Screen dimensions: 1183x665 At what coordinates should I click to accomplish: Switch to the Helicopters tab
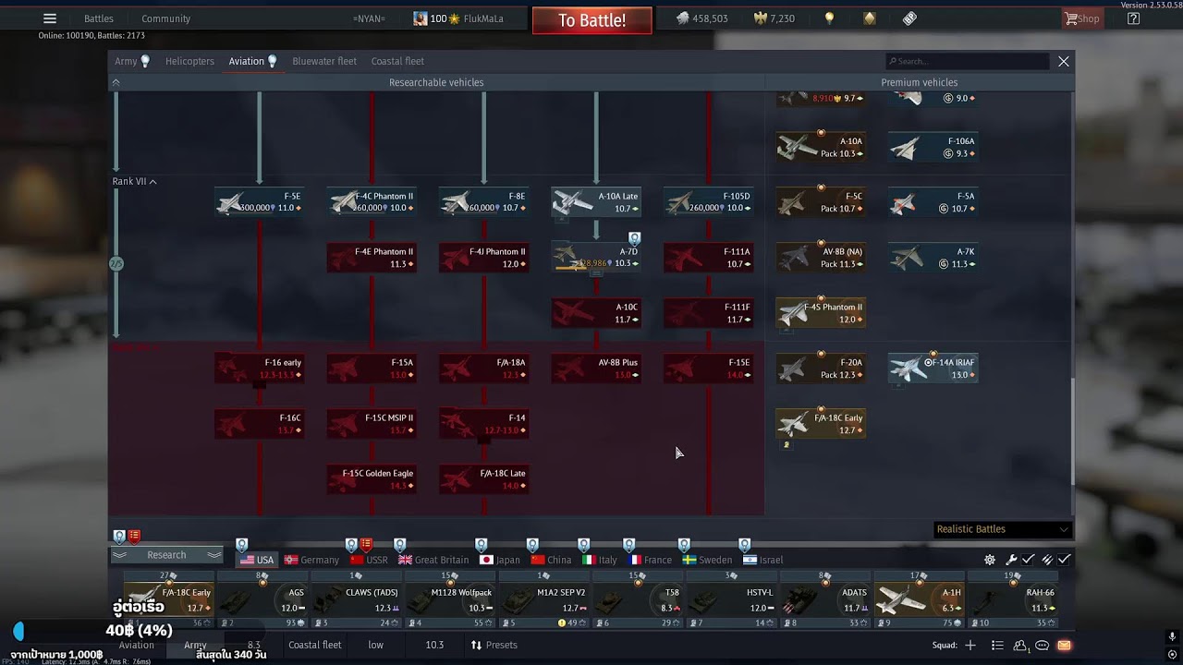[189, 61]
